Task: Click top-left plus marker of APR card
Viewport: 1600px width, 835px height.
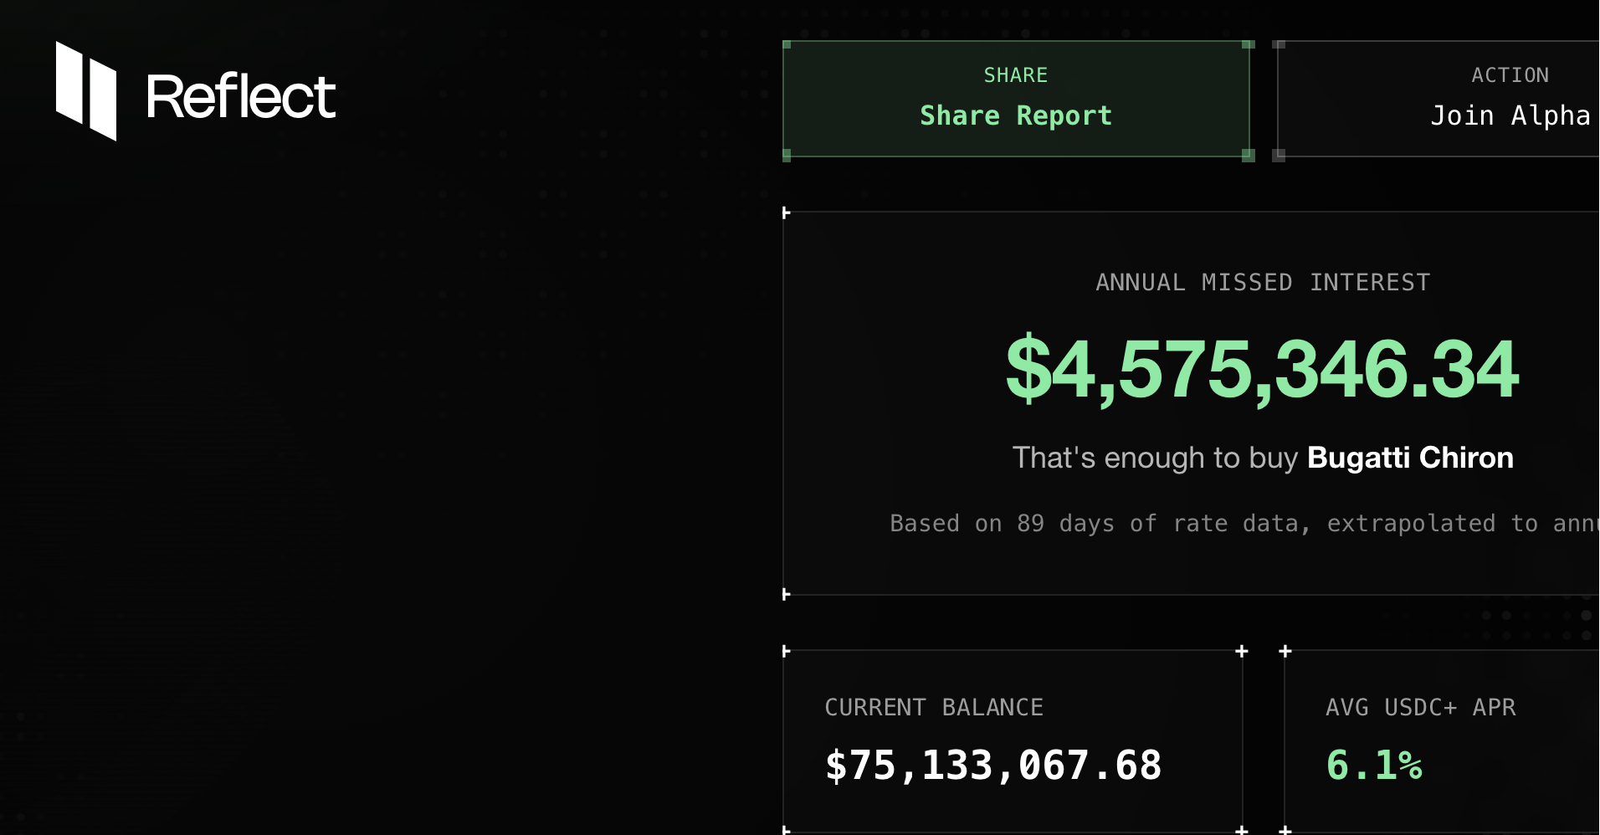Action: [x=1285, y=651]
